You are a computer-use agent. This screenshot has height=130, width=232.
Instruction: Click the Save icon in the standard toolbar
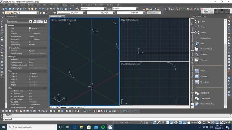(10, 9)
